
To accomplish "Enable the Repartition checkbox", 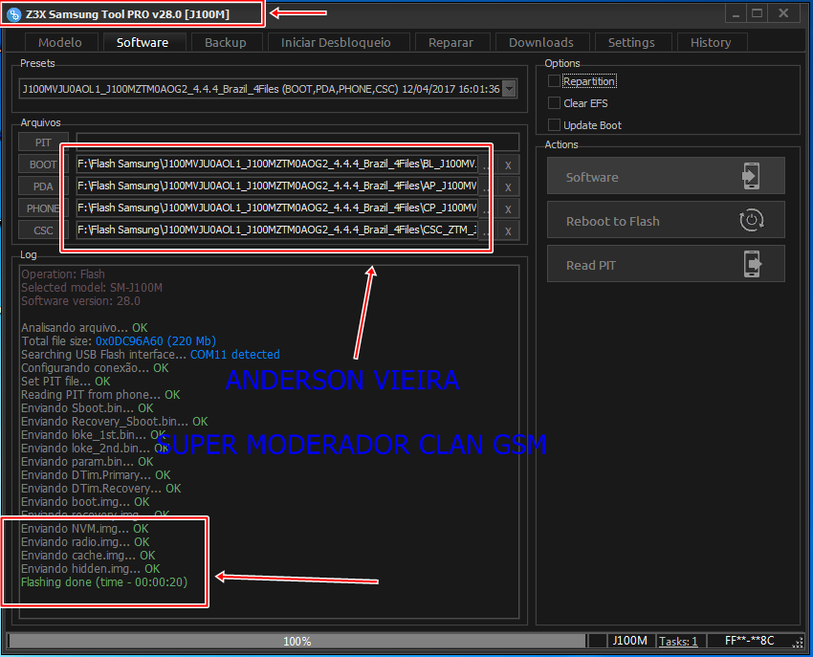I will (554, 81).
